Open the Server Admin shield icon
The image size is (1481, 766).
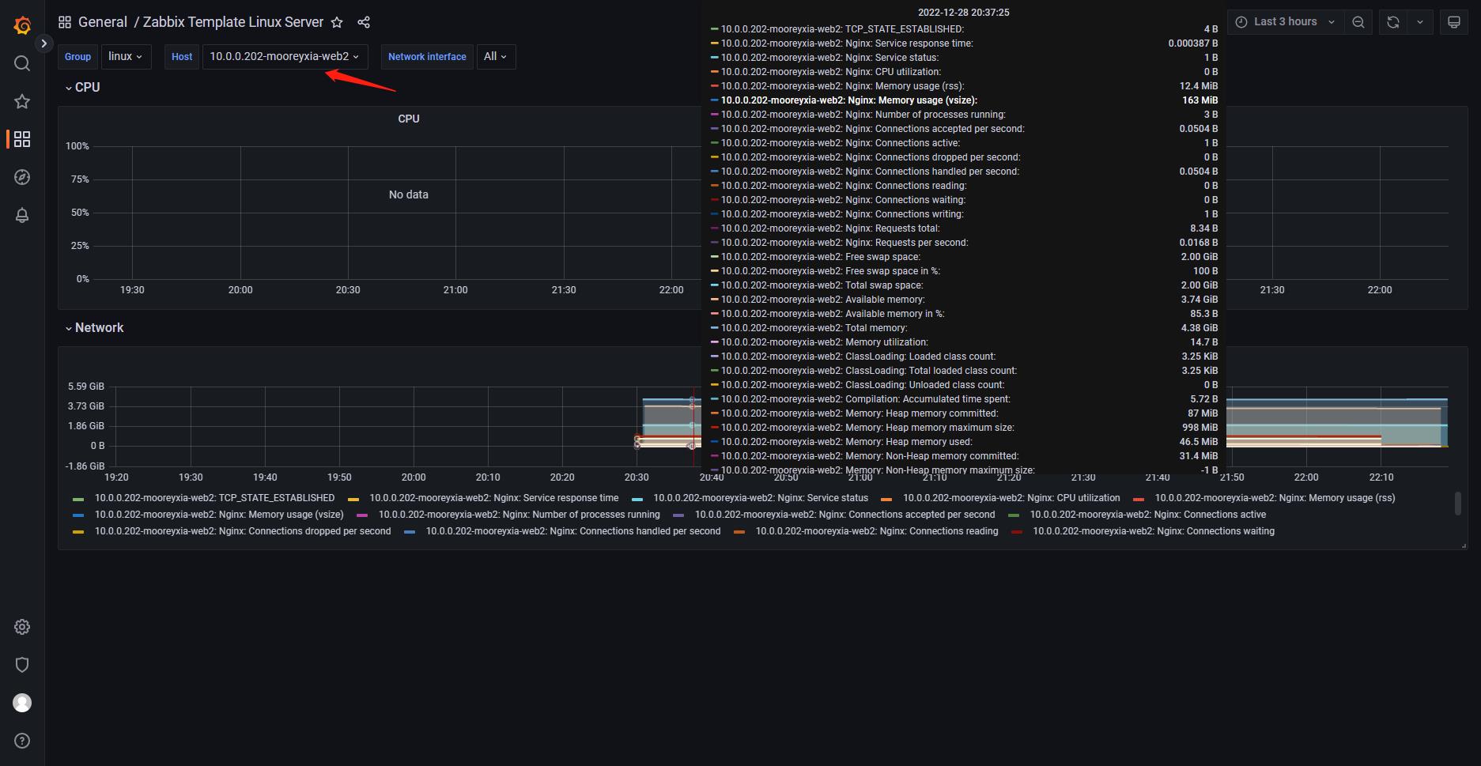tap(22, 665)
